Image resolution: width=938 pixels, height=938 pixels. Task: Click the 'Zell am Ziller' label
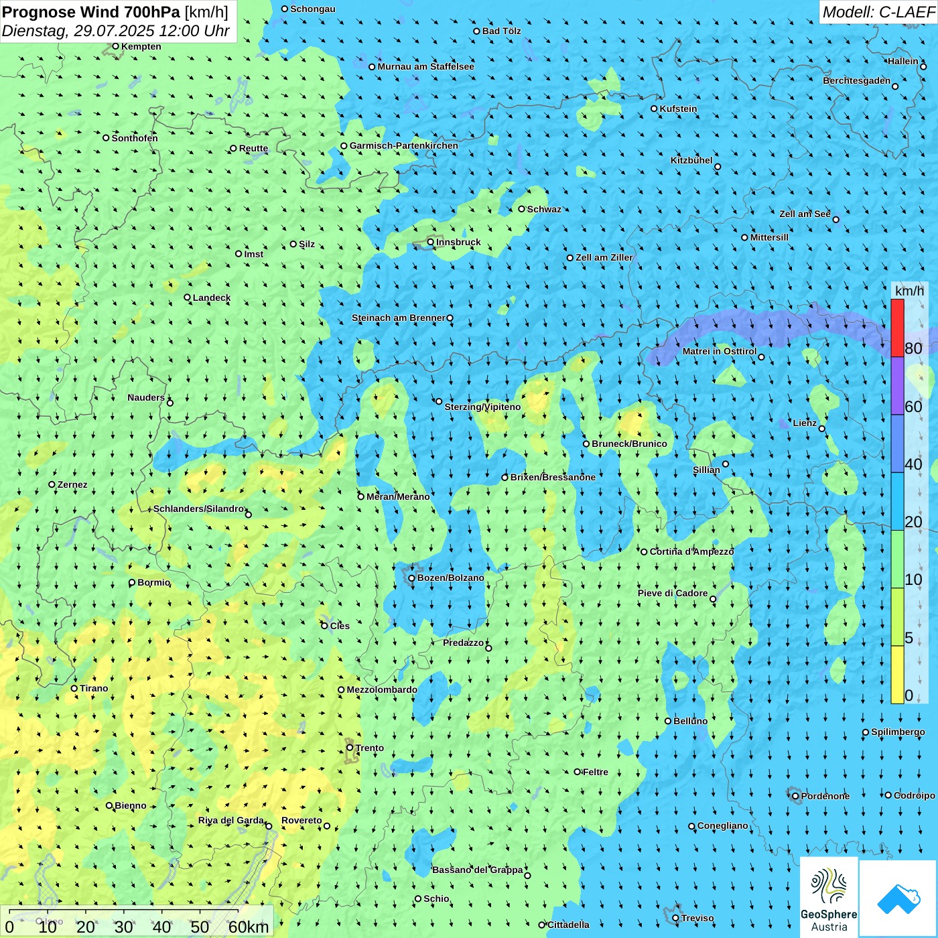[604, 257]
